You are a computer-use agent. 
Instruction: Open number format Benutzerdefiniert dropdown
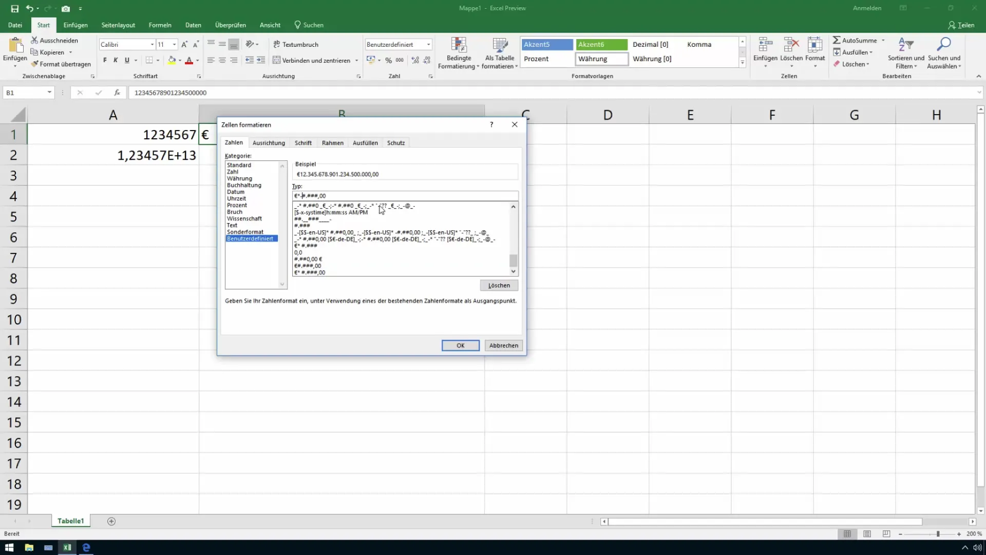pyautogui.click(x=428, y=44)
